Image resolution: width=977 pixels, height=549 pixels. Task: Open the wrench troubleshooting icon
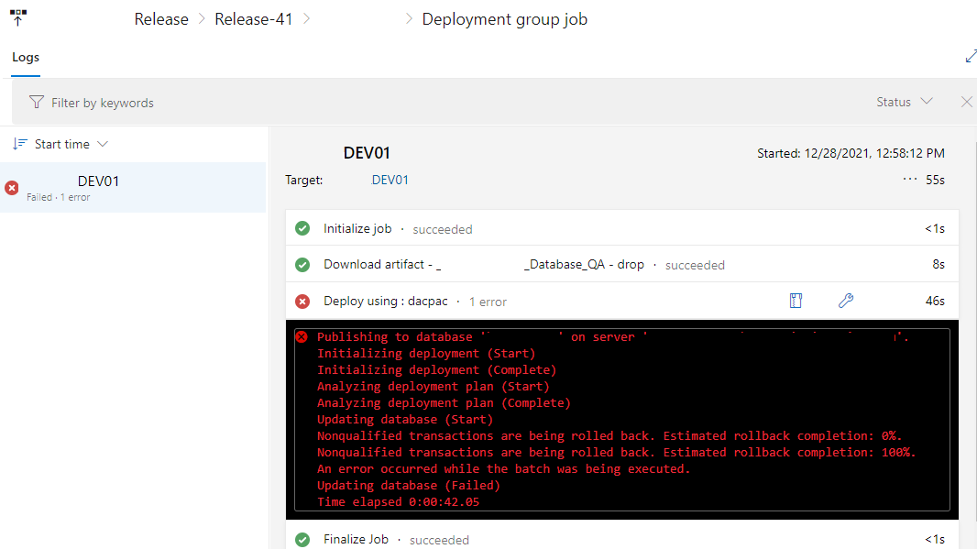click(x=845, y=300)
